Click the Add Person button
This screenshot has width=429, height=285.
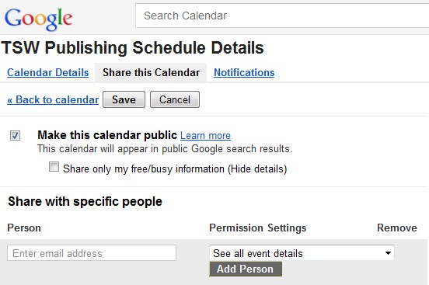246,269
